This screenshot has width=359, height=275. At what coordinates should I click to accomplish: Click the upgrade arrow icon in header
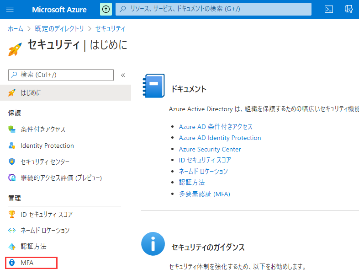(106, 9)
